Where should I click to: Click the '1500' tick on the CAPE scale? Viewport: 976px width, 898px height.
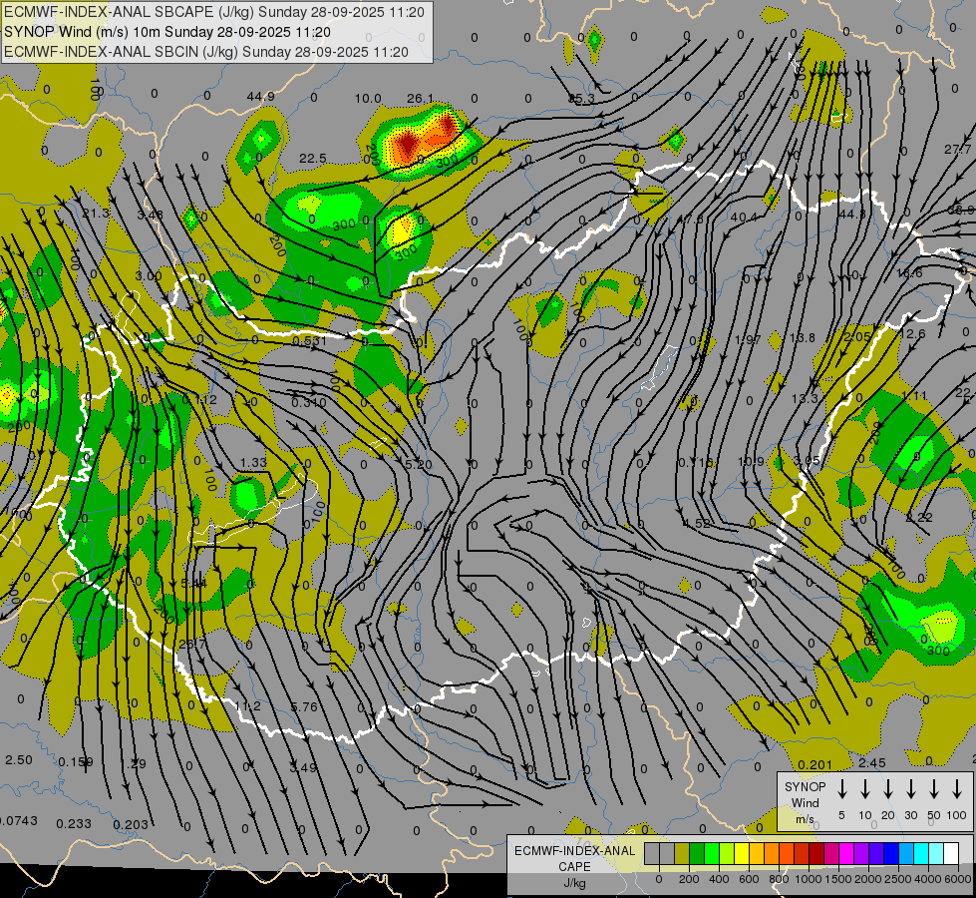click(837, 879)
